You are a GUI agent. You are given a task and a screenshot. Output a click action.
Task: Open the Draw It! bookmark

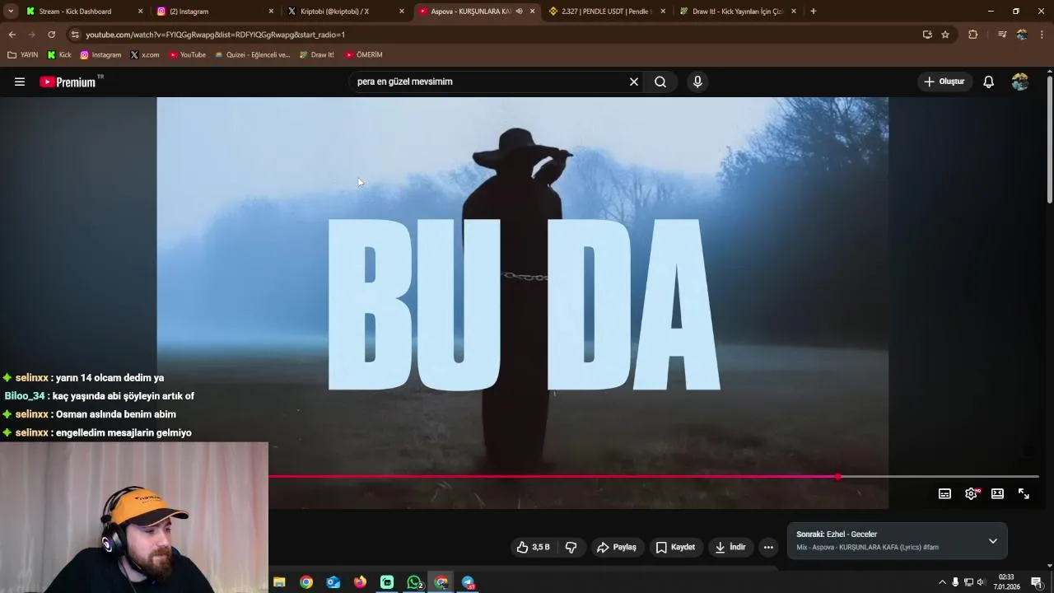click(x=317, y=55)
